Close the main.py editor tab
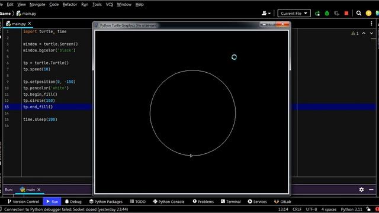Image resolution: width=379 pixels, height=213 pixels. [x=30, y=24]
